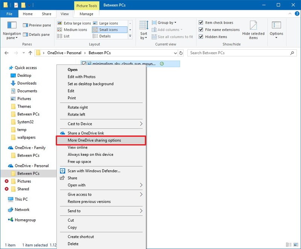Image resolution: width=301 pixels, height=249 pixels.
Task: Toggle File name extensions option
Action: tap(219, 30)
